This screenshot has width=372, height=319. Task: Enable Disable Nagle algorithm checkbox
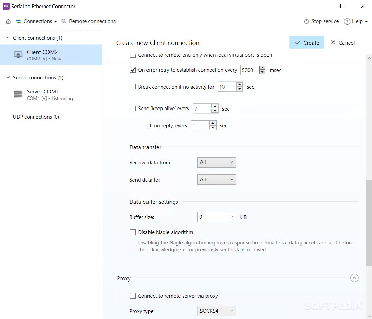coord(133,232)
